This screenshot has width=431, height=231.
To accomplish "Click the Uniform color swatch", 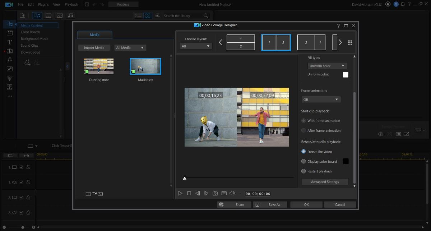I will [346, 74].
